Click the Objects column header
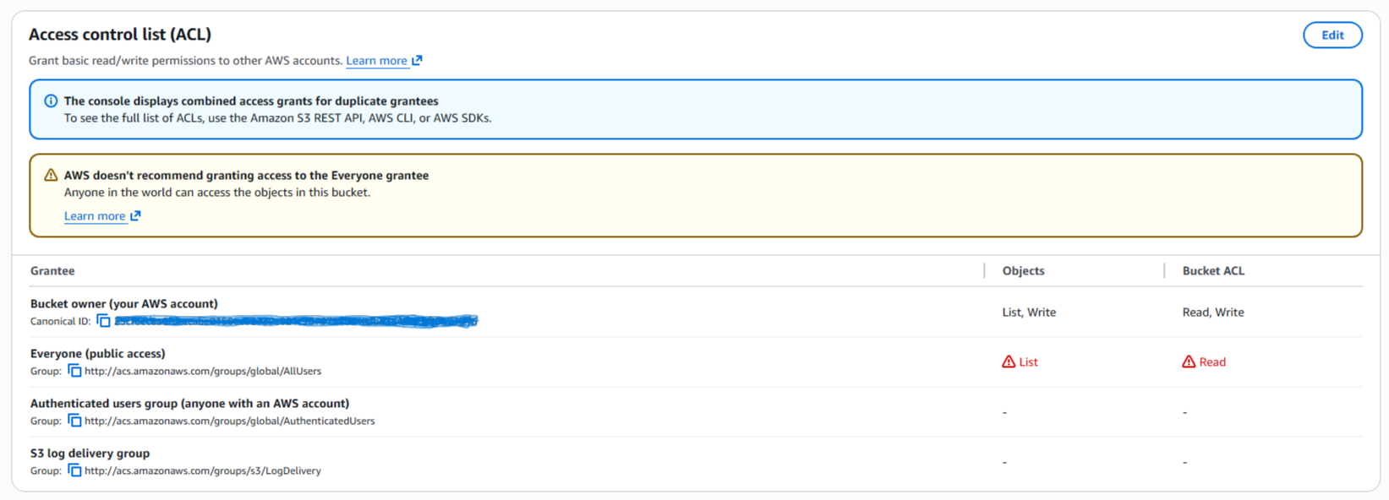The width and height of the screenshot is (1389, 500). point(1023,271)
